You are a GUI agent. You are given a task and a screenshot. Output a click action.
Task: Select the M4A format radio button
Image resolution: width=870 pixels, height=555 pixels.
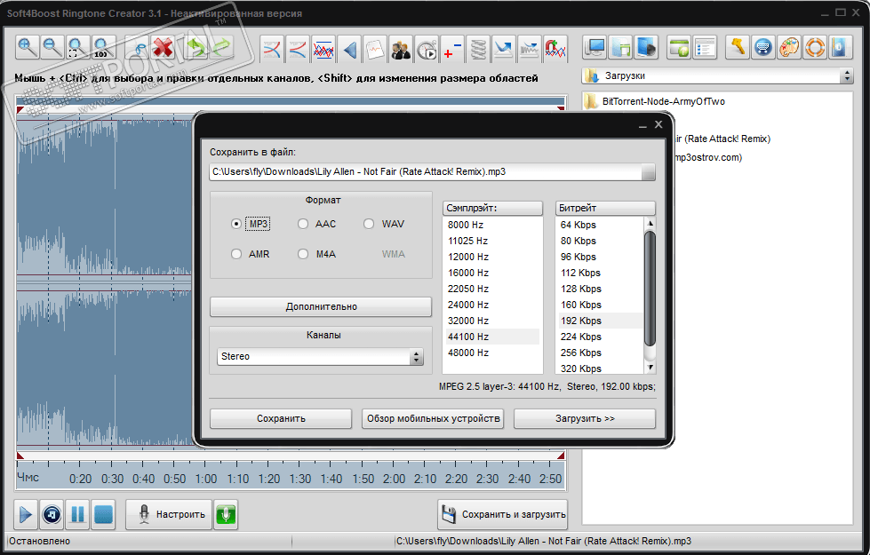303,254
